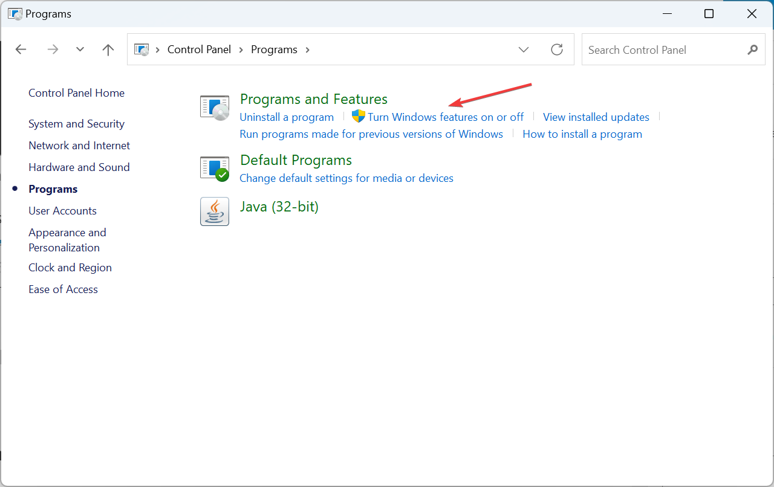The width and height of the screenshot is (774, 487).
Task: Click the UAC shield next to Turn Windows features
Action: coord(358,117)
